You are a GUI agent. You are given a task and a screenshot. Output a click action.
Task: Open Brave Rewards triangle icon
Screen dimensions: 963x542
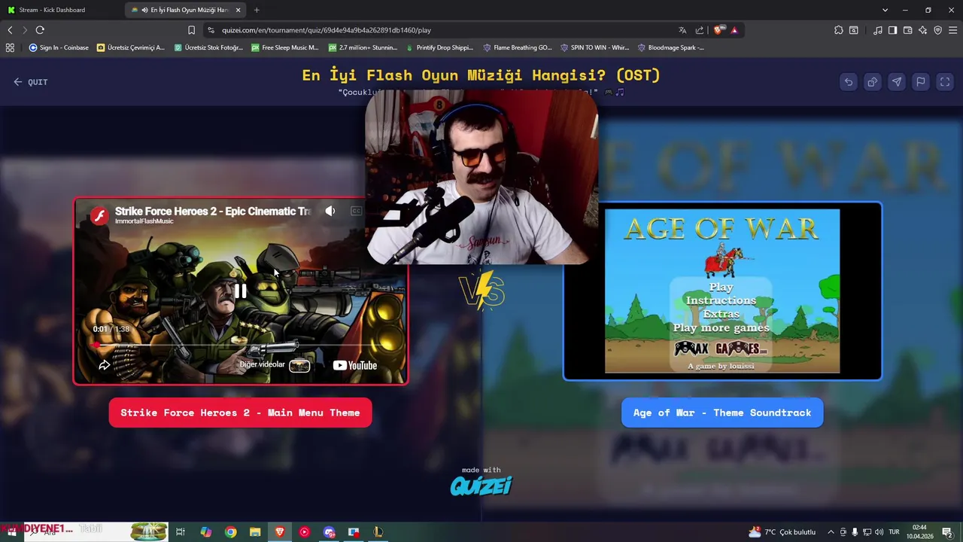click(734, 30)
